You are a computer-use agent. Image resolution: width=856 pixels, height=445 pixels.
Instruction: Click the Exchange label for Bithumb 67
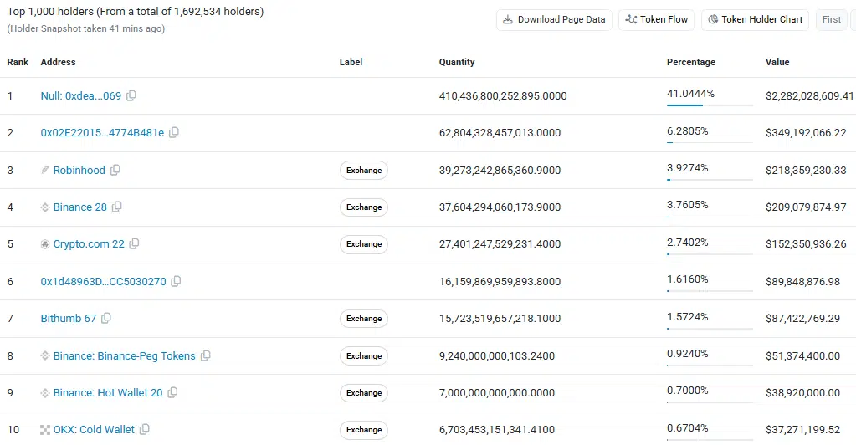[x=364, y=319]
